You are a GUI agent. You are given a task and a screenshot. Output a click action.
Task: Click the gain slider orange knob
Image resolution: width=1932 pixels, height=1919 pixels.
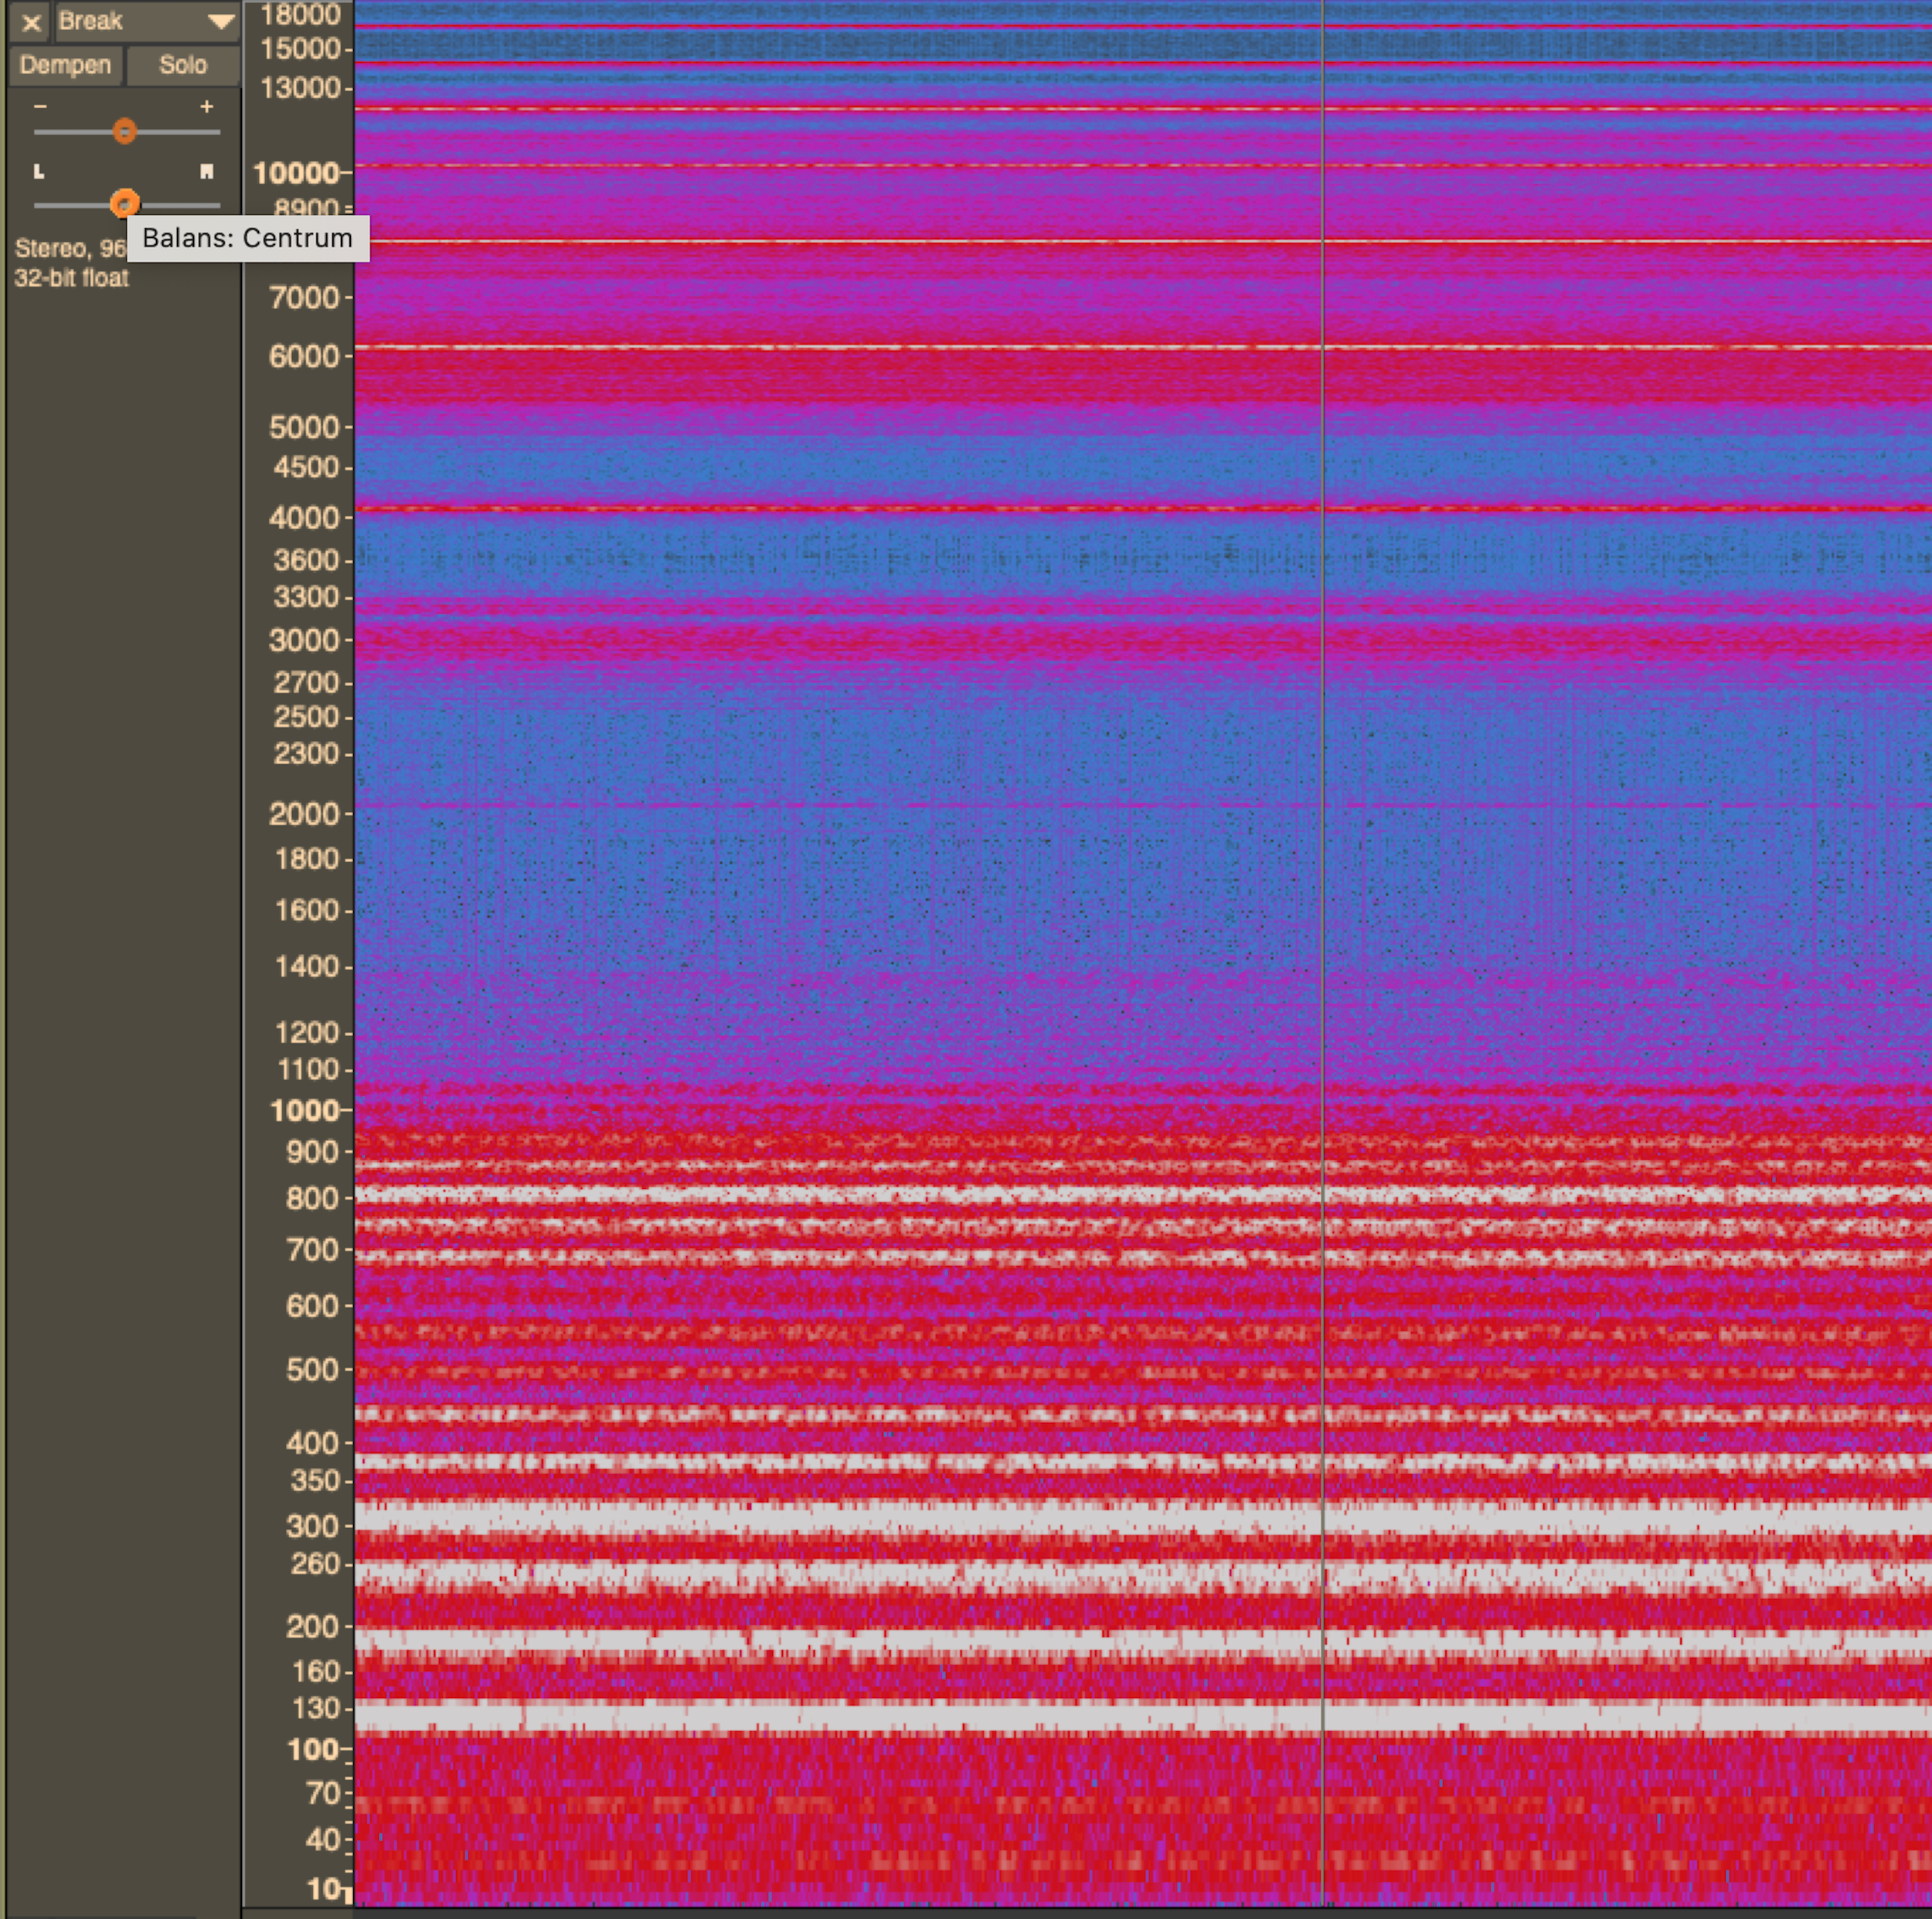click(x=124, y=131)
